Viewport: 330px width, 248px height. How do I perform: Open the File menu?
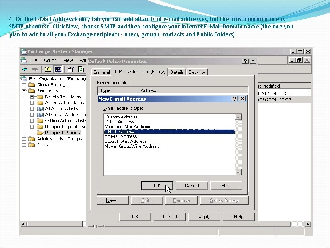pos(34,60)
